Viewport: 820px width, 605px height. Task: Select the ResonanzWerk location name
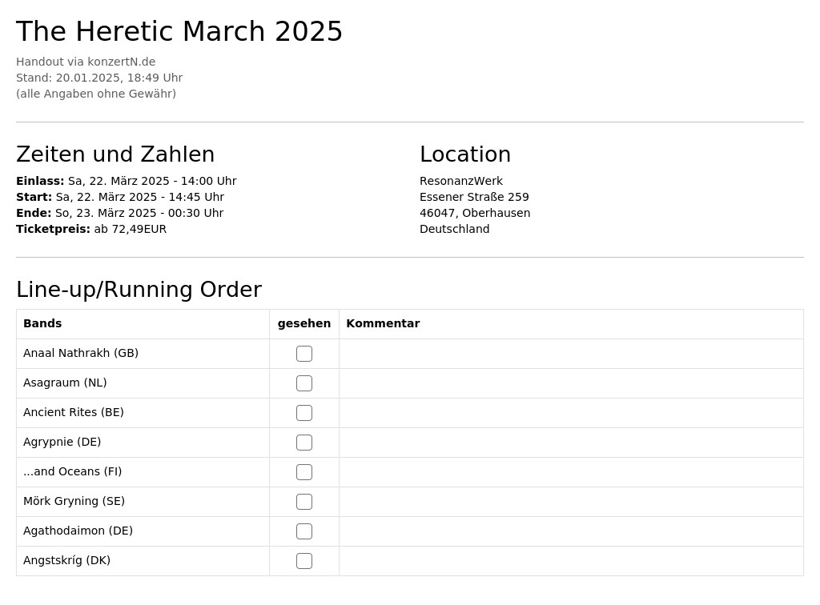460,181
